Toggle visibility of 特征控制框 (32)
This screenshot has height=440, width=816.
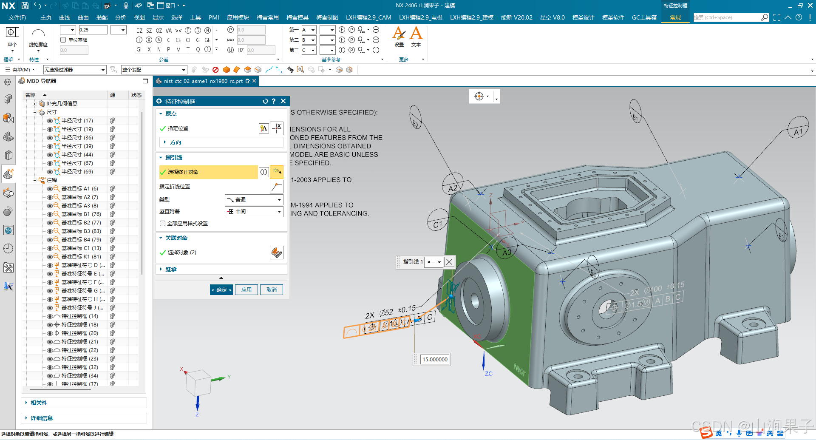50,367
